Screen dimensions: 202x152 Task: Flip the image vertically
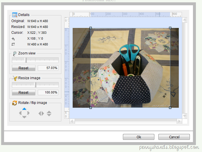[x=49, y=114]
